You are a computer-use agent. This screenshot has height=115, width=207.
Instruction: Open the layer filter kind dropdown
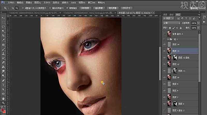pos(168,18)
